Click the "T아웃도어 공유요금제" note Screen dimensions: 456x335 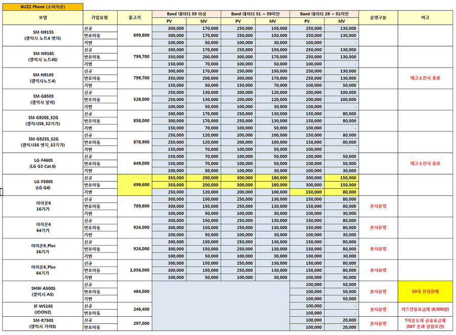[425, 321]
